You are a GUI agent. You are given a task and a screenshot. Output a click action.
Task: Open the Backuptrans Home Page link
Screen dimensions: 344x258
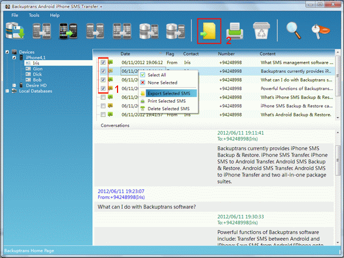[29, 251]
